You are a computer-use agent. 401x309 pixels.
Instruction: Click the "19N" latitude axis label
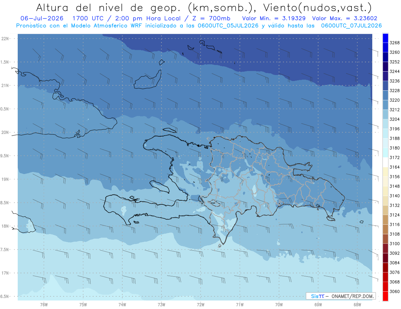[x=6, y=179]
